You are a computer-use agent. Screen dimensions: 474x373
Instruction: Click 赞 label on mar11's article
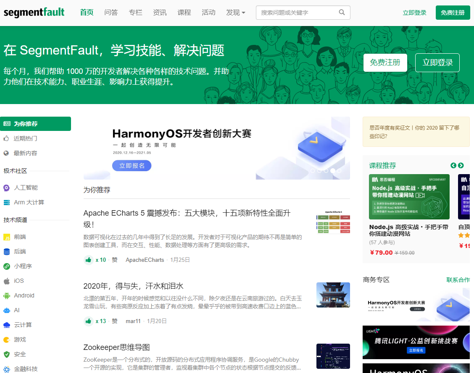(115, 321)
